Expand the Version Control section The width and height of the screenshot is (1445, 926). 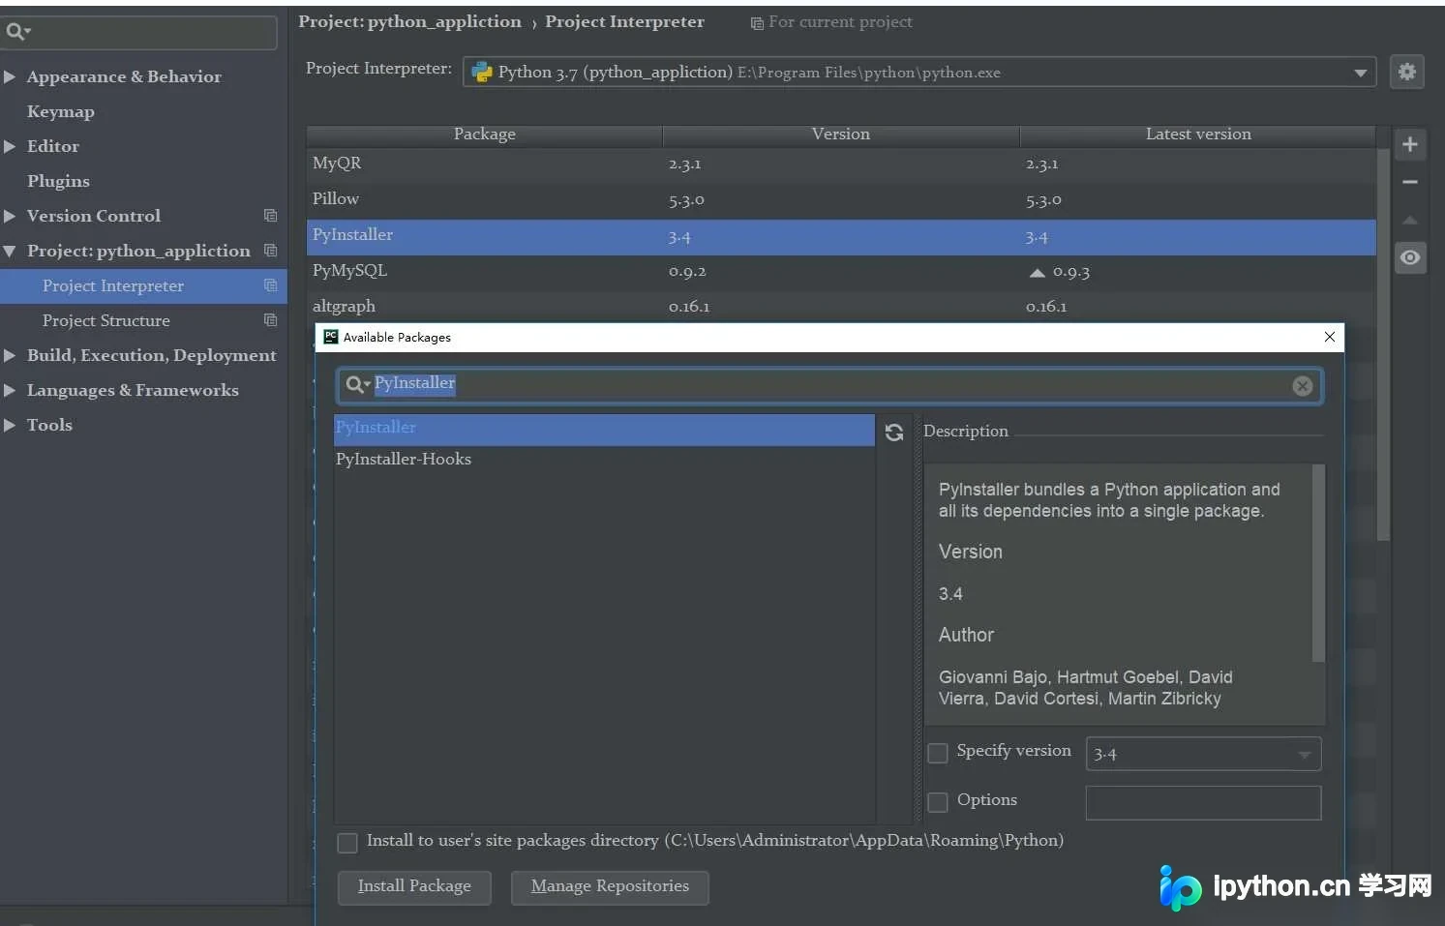pos(10,216)
